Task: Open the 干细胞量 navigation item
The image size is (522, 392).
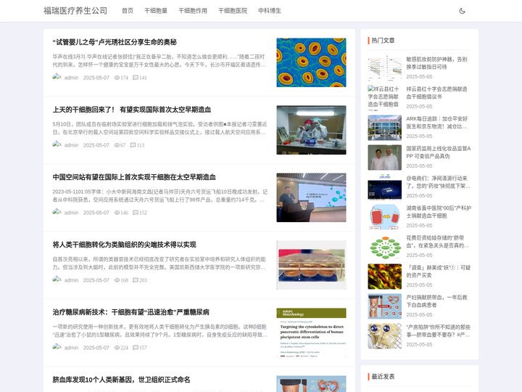Action: [156, 11]
